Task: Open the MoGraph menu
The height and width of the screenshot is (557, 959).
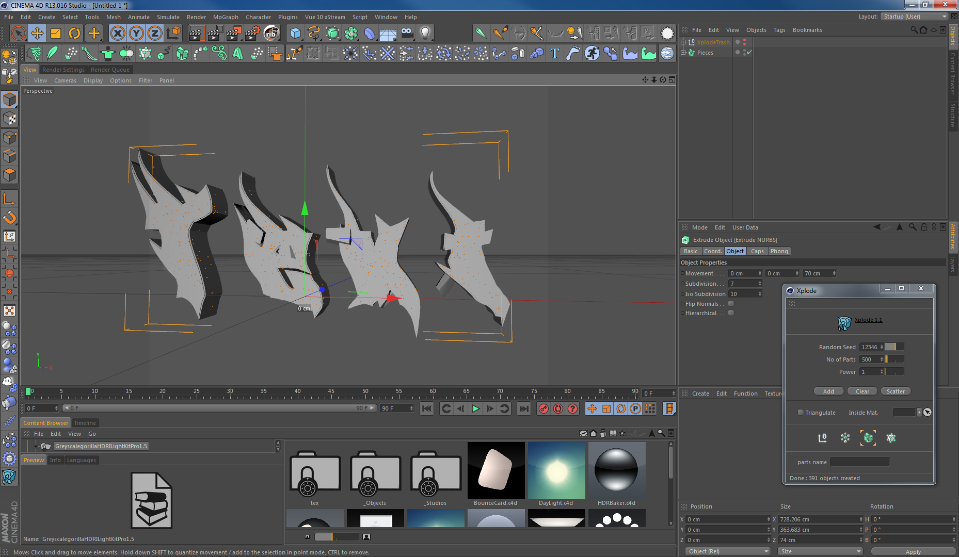Action: point(226,17)
